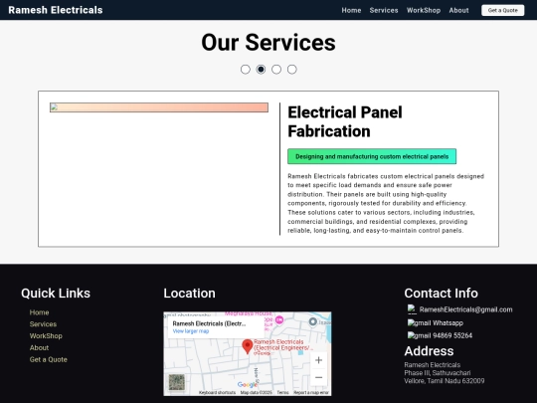Select the second service radio button
The image size is (537, 403).
point(261,70)
